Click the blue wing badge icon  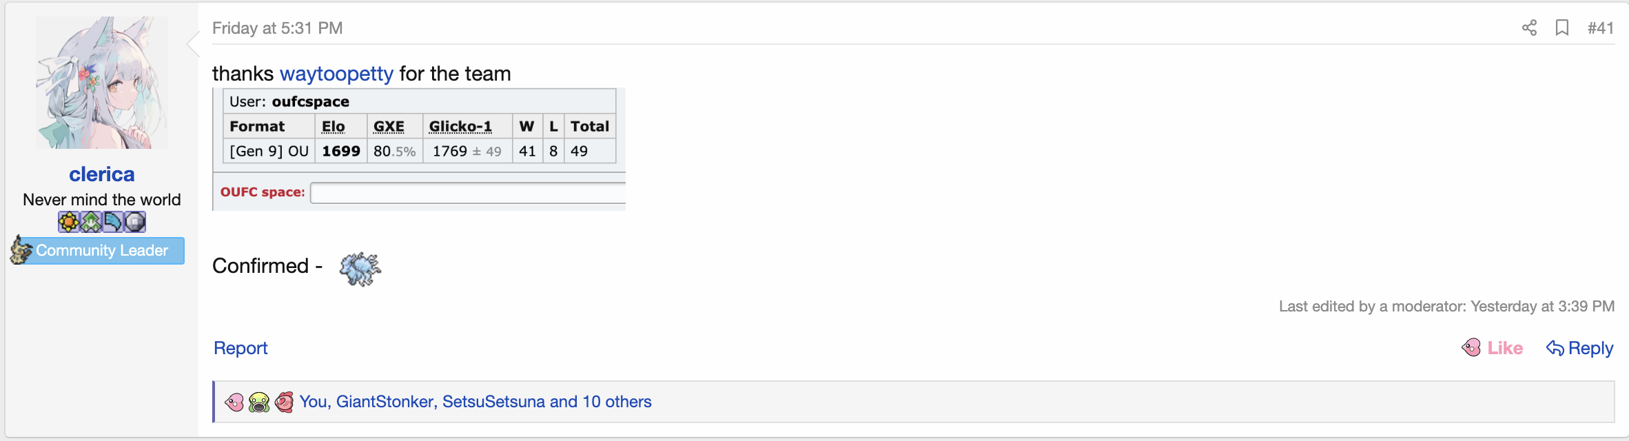pyautogui.click(x=112, y=222)
